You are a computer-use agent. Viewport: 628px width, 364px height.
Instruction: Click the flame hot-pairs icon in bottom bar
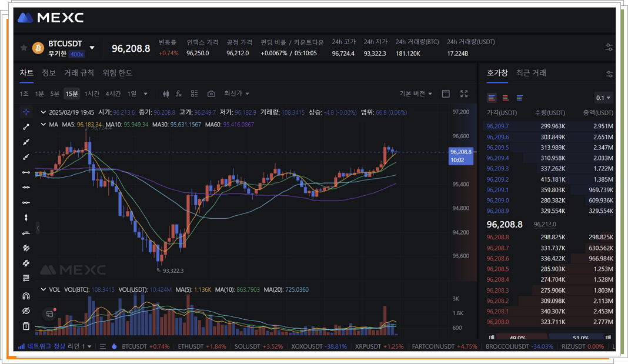tap(114, 346)
